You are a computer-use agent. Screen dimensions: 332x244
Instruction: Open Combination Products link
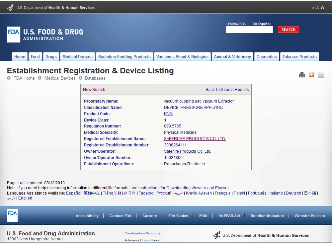[142, 233]
